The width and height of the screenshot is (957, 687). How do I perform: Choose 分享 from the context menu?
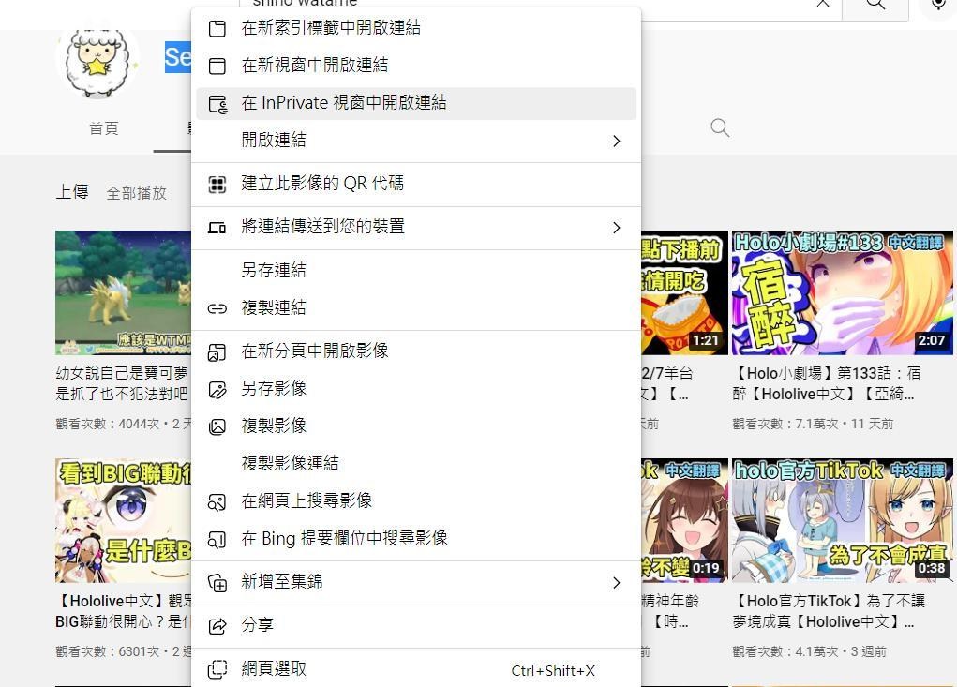416,625
